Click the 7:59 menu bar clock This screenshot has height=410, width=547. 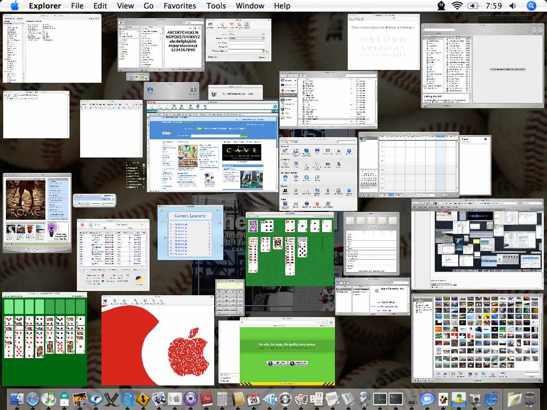click(494, 6)
